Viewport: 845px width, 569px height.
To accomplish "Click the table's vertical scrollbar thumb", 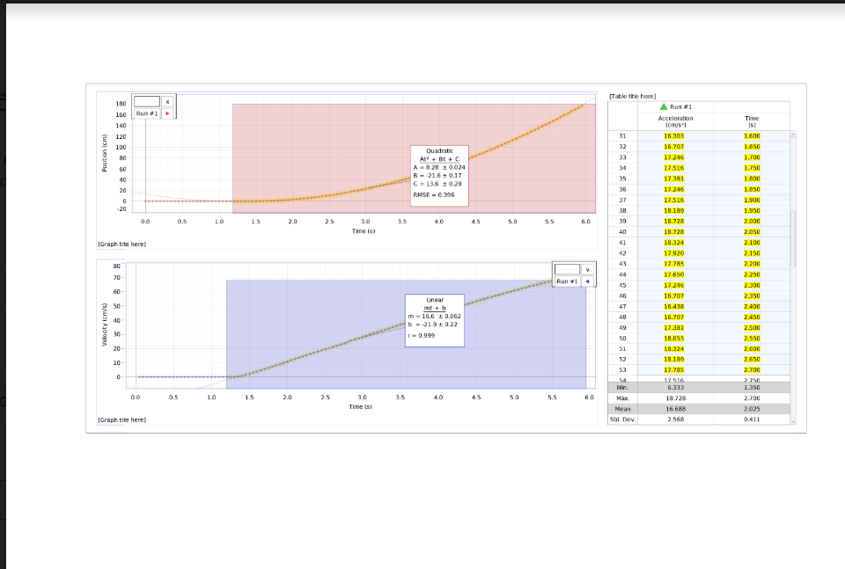I will click(x=793, y=238).
